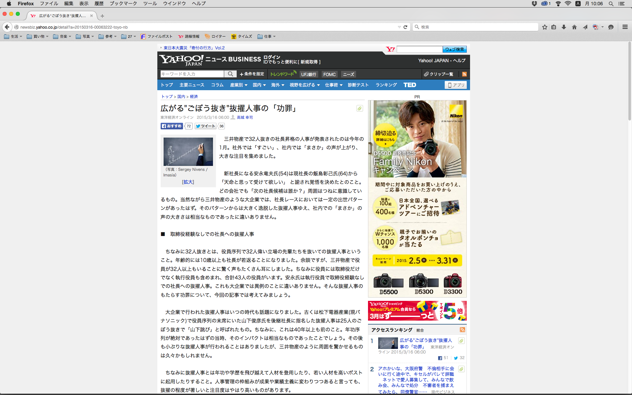This screenshot has width=632, height=395.
Task: Click Facebook おすすめ share button
Action: click(172, 126)
